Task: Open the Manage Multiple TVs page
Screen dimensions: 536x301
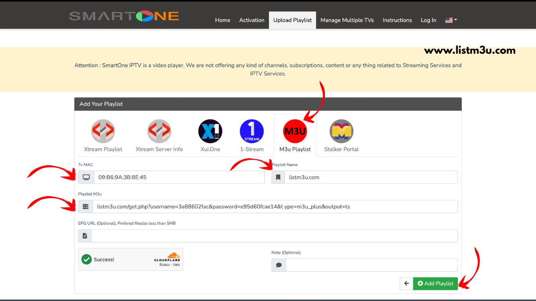Action: coord(347,20)
